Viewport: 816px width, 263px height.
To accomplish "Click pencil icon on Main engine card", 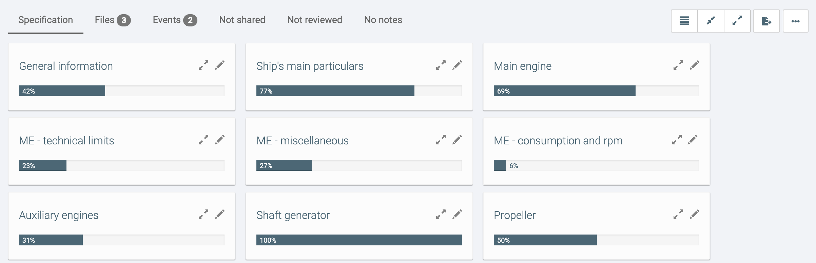I will tap(695, 65).
